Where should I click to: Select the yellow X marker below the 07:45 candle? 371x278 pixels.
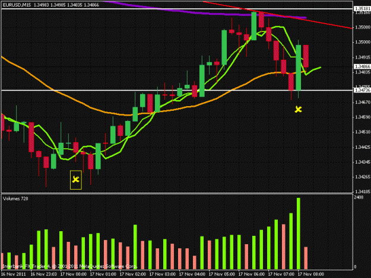pos(299,109)
